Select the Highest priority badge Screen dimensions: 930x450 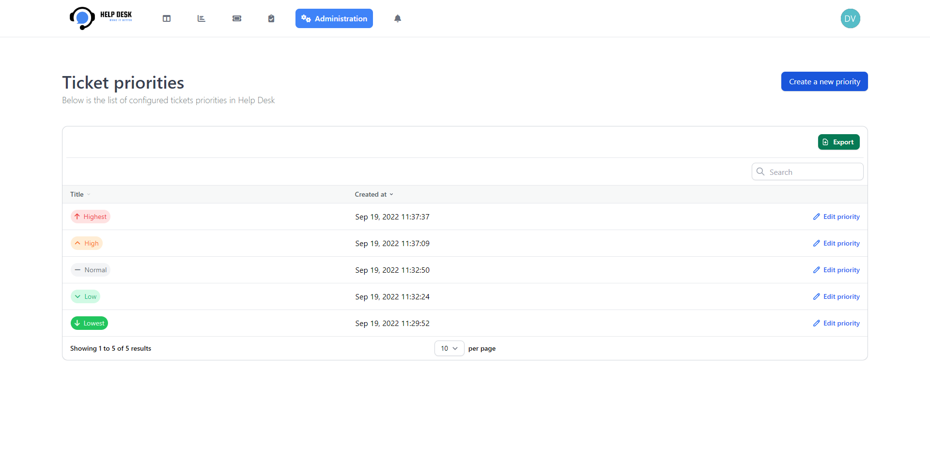click(91, 217)
